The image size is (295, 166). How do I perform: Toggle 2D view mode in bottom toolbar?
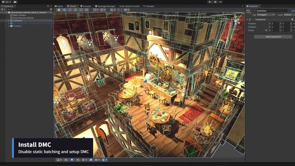[x=66, y=160]
